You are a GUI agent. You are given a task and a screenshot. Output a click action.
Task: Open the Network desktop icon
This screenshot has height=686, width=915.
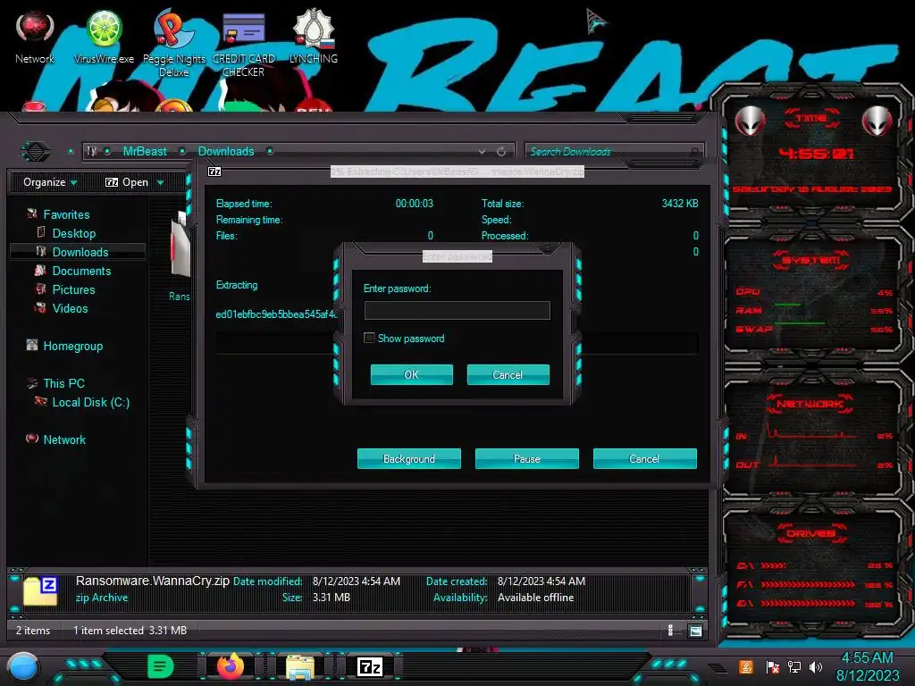point(35,36)
